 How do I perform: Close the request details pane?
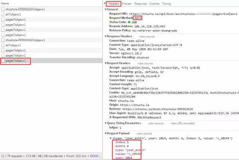[x=104, y=3]
